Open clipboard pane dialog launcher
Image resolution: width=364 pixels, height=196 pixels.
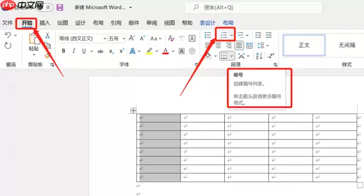(52, 65)
